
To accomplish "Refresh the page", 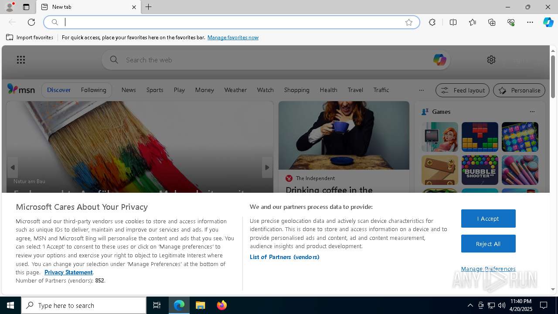I will [31, 22].
